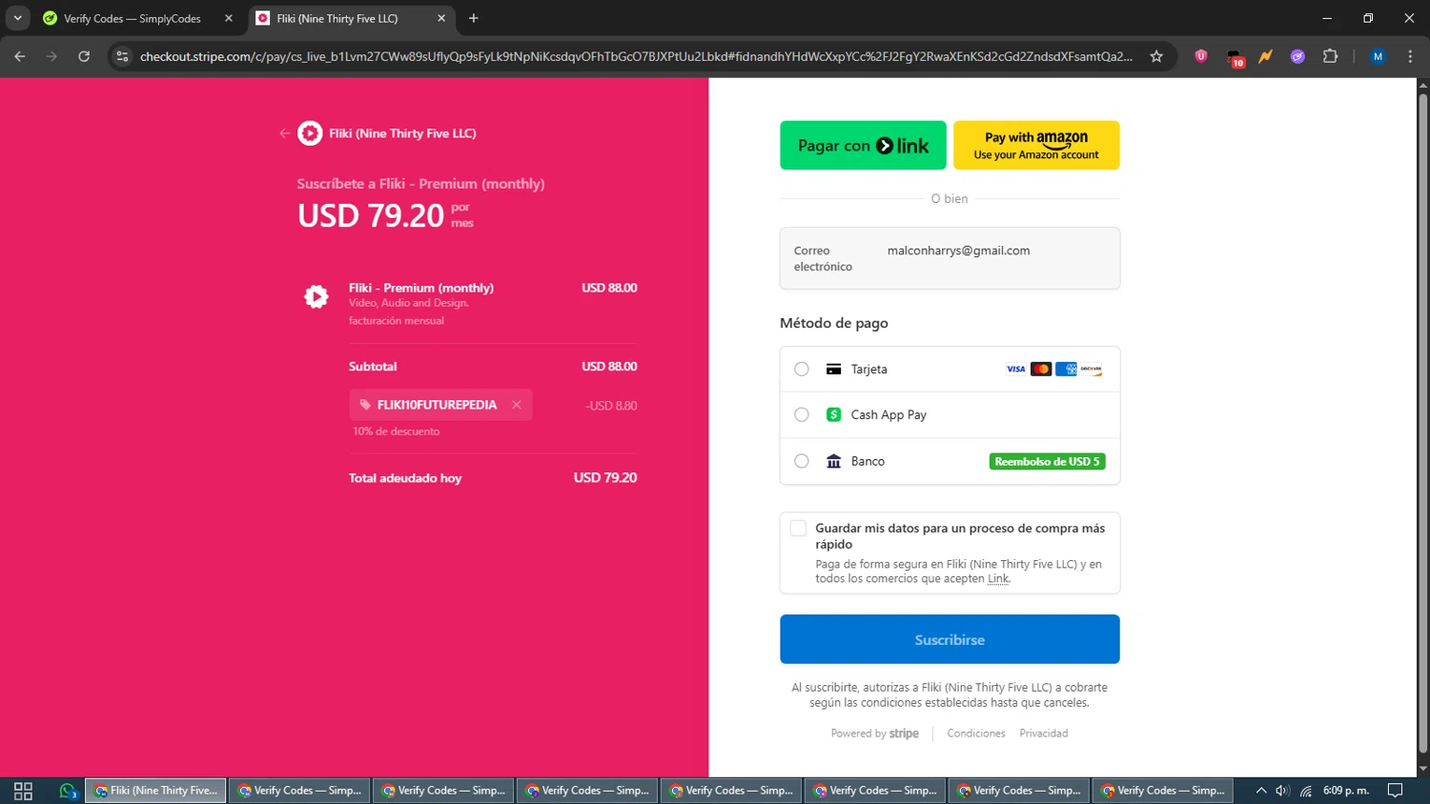
Task: Click the -USD 8.80 discount amount
Action: [x=611, y=406]
